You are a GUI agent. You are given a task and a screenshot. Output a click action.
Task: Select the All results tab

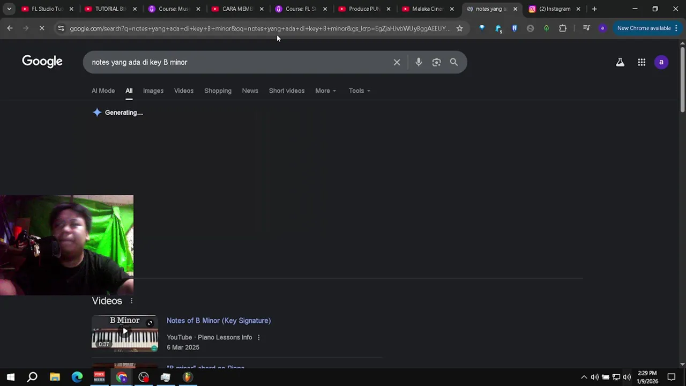(x=129, y=91)
